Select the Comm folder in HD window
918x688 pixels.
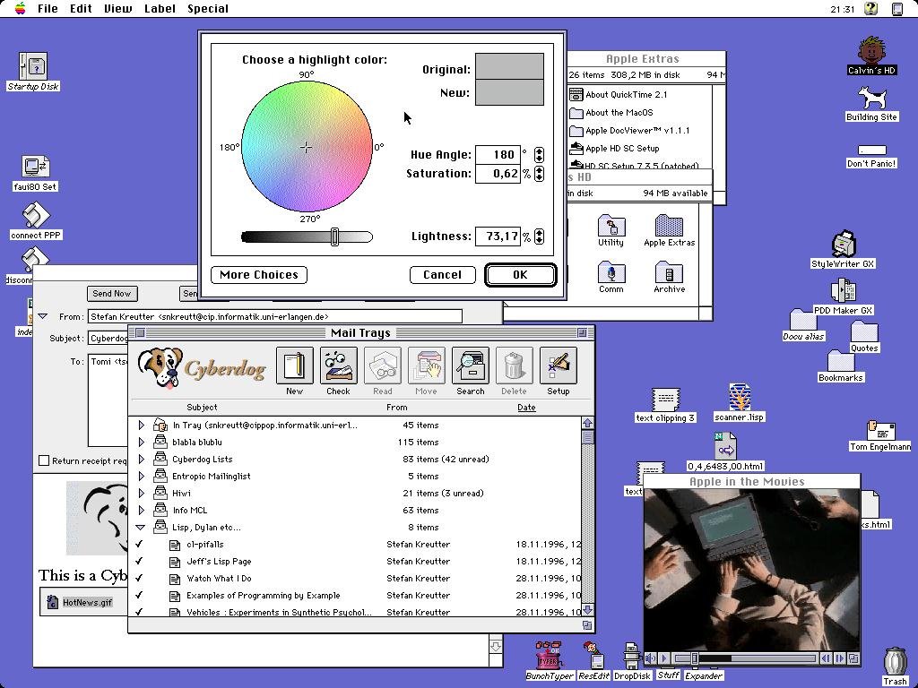click(611, 272)
